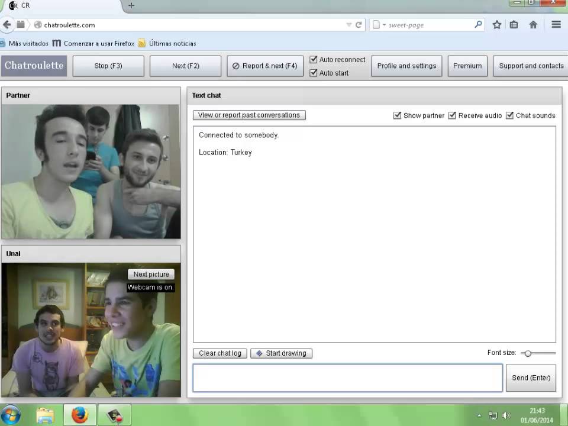Click the volume speaker tray icon

click(x=506, y=415)
